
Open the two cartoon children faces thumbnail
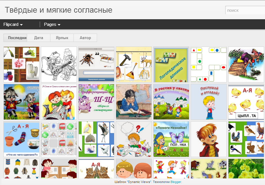tap(134, 169)
